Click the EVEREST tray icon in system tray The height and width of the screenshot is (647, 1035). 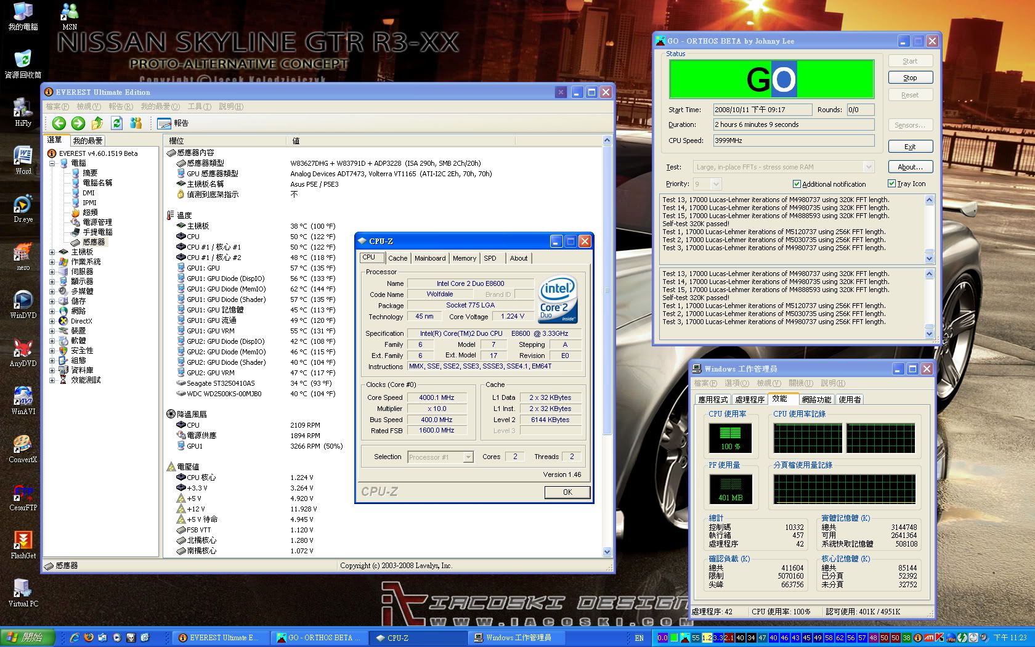coord(917,638)
